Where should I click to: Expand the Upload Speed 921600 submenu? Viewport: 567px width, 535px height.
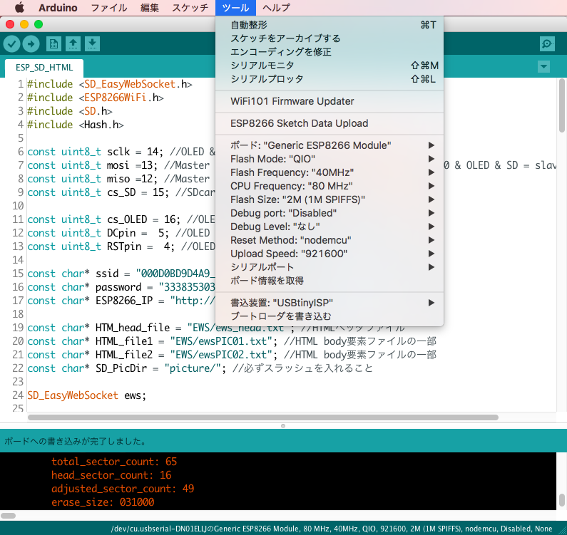[x=330, y=254]
